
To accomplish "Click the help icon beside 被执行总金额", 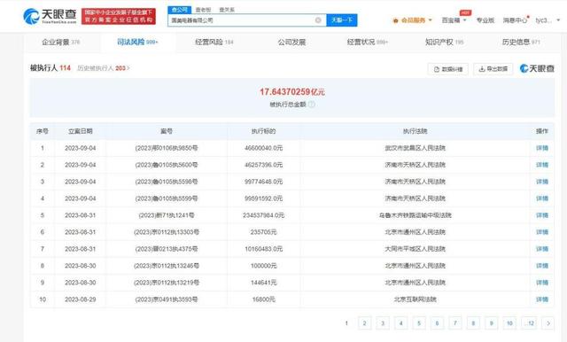I will point(311,105).
